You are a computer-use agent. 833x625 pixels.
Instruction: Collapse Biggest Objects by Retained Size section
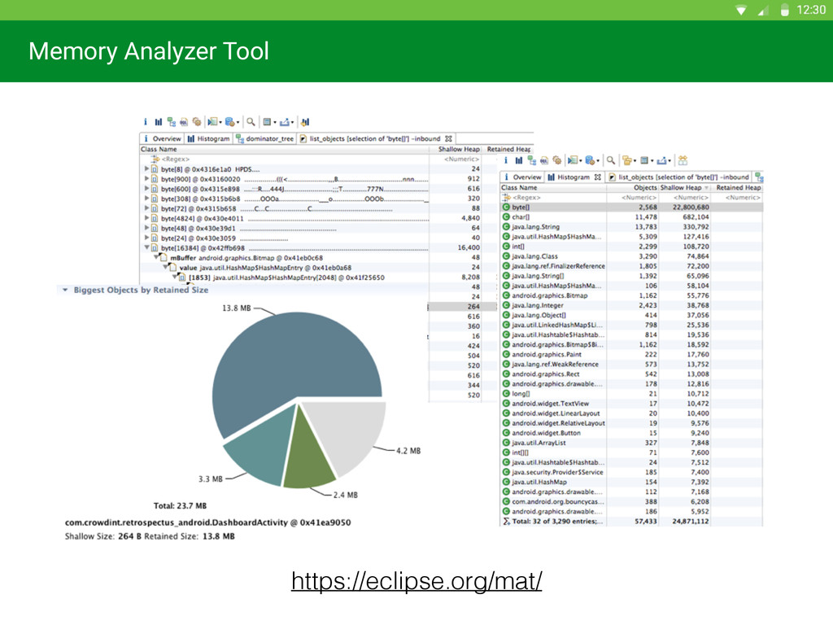pyautogui.click(x=65, y=291)
